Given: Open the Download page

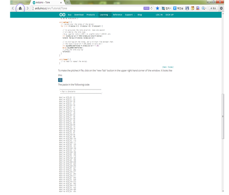Looking at the screenshot, I should coord(79,15).
